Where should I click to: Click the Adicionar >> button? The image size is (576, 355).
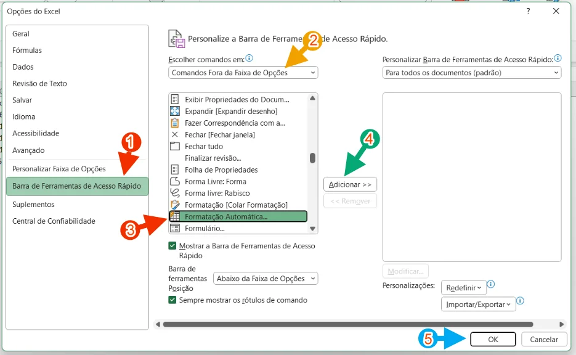pos(350,184)
